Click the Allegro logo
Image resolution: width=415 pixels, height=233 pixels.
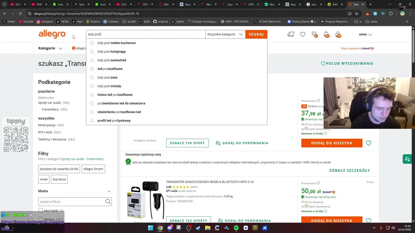(x=52, y=34)
